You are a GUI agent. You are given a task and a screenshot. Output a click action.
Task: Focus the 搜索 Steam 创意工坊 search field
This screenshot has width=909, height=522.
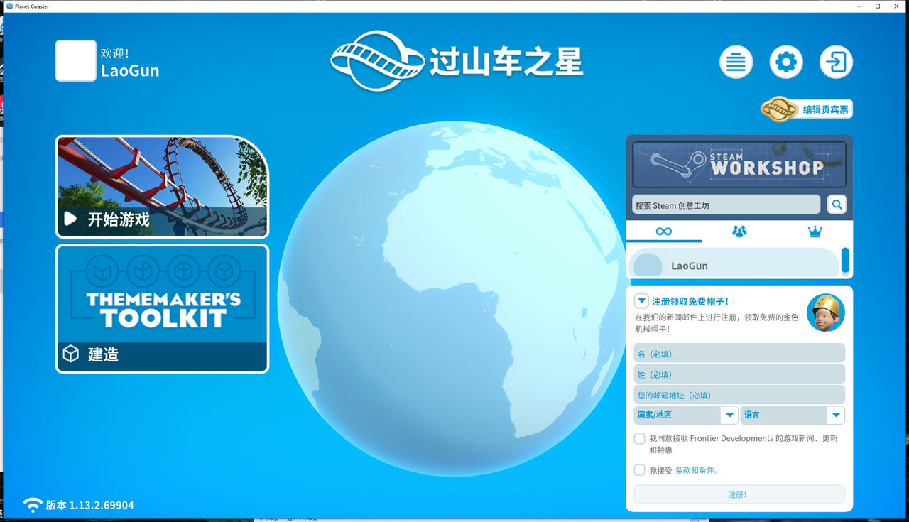[726, 205]
